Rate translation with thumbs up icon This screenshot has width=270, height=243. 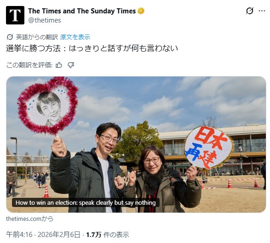59,65
